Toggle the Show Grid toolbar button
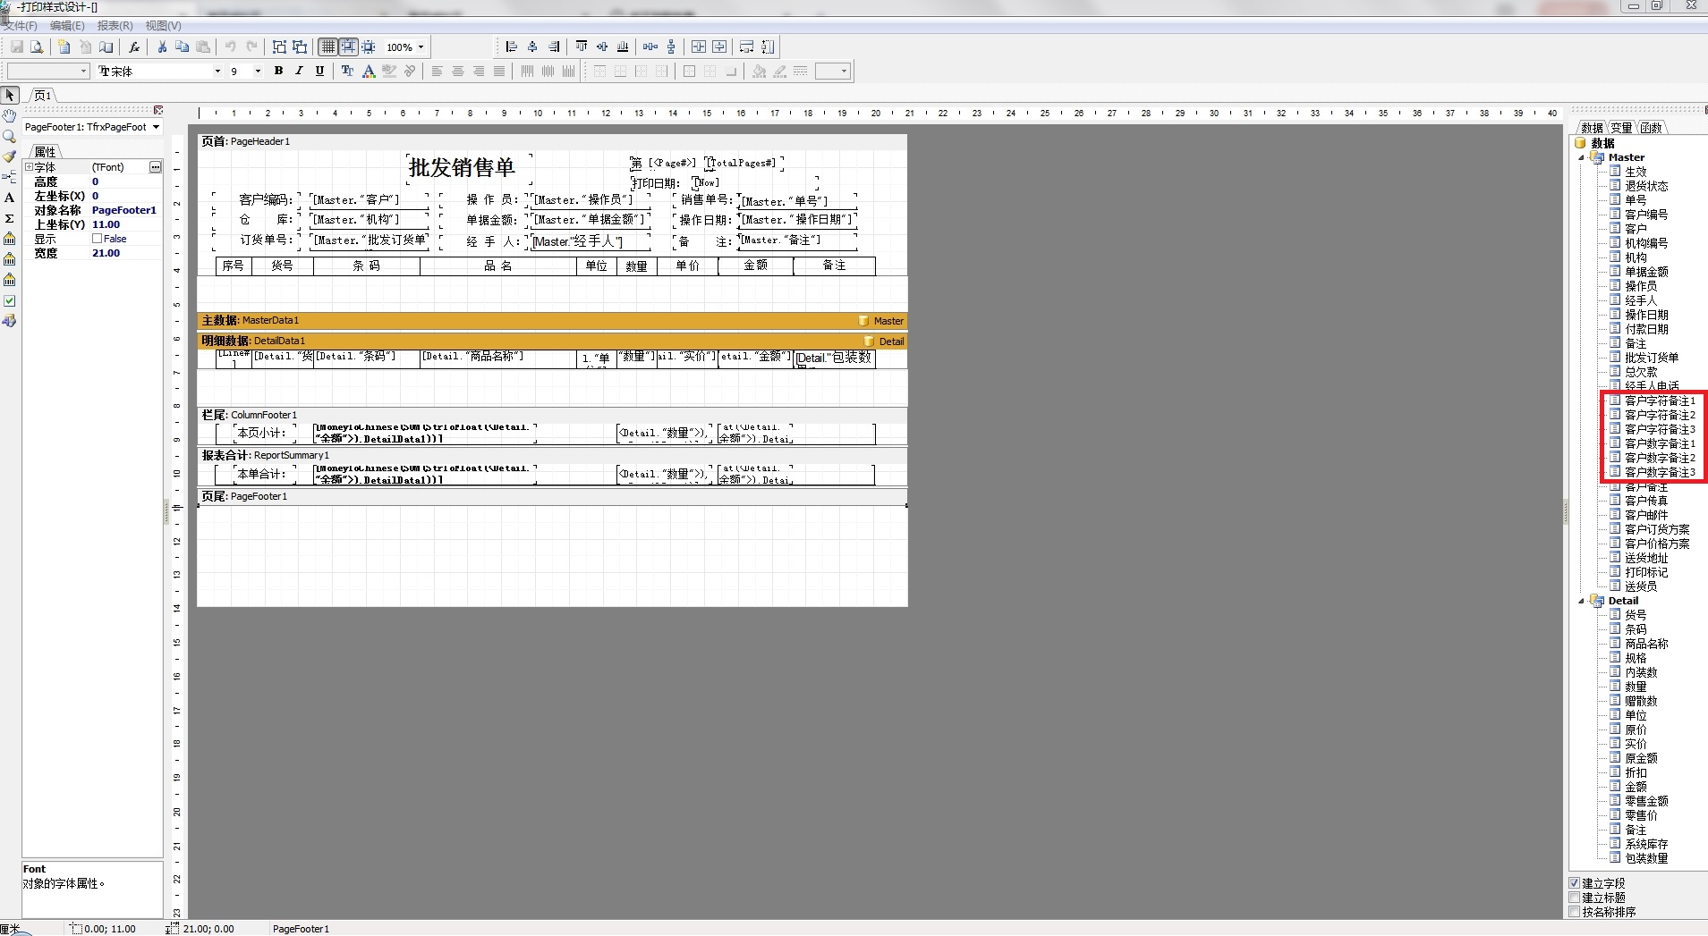 (x=328, y=47)
